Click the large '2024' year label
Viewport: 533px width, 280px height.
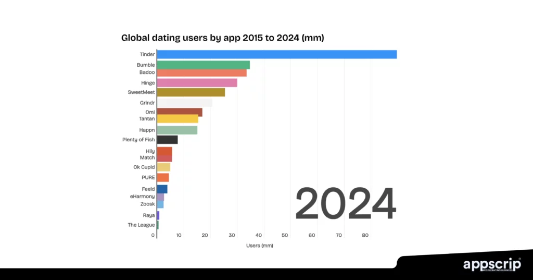point(346,204)
